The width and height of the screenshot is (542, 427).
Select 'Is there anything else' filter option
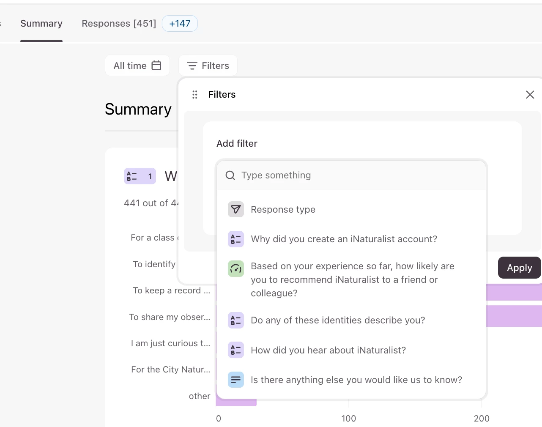(x=356, y=380)
